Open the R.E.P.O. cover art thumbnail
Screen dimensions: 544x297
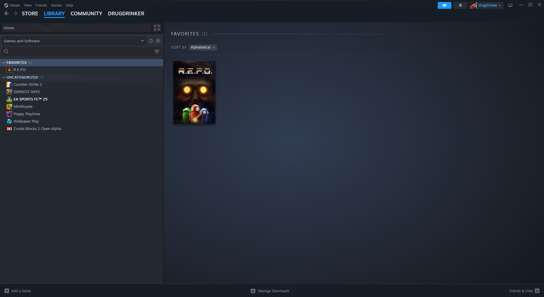[194, 92]
